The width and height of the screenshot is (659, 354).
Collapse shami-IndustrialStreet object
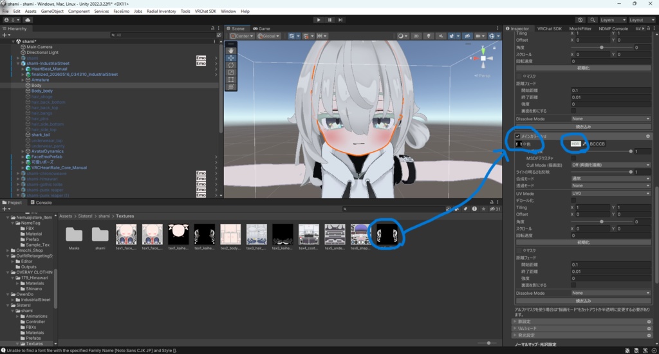point(18,64)
